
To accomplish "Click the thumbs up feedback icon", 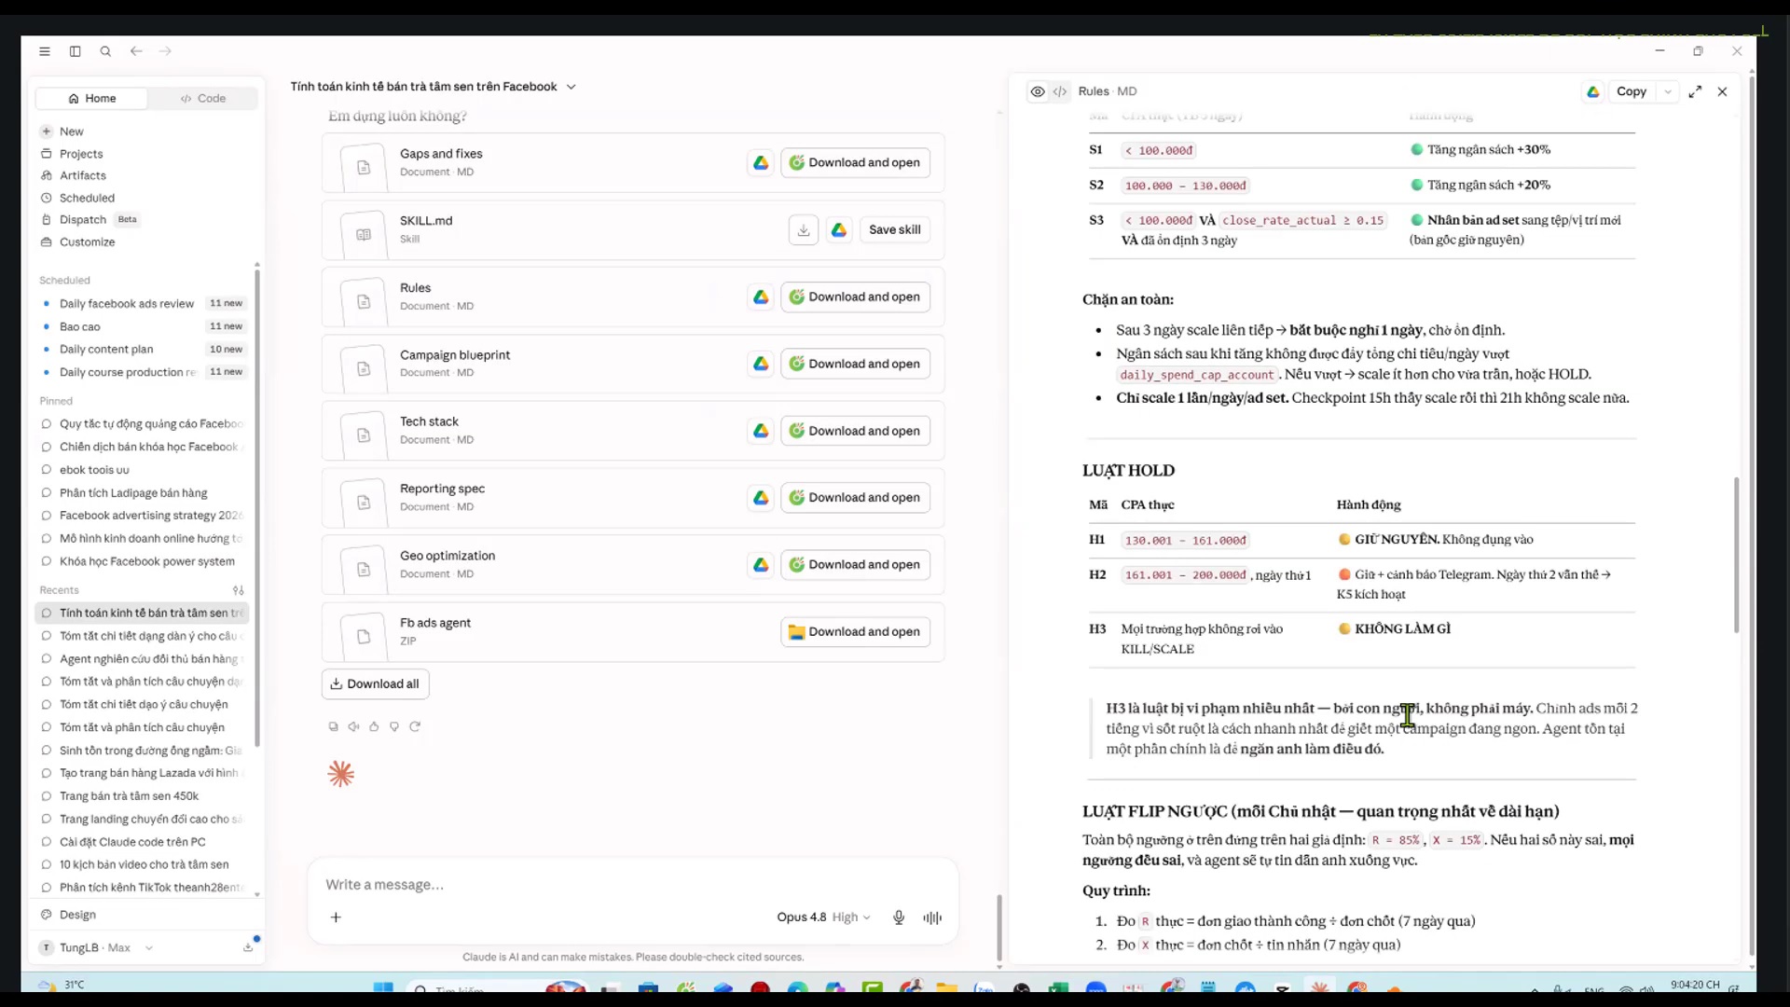I will click(374, 726).
